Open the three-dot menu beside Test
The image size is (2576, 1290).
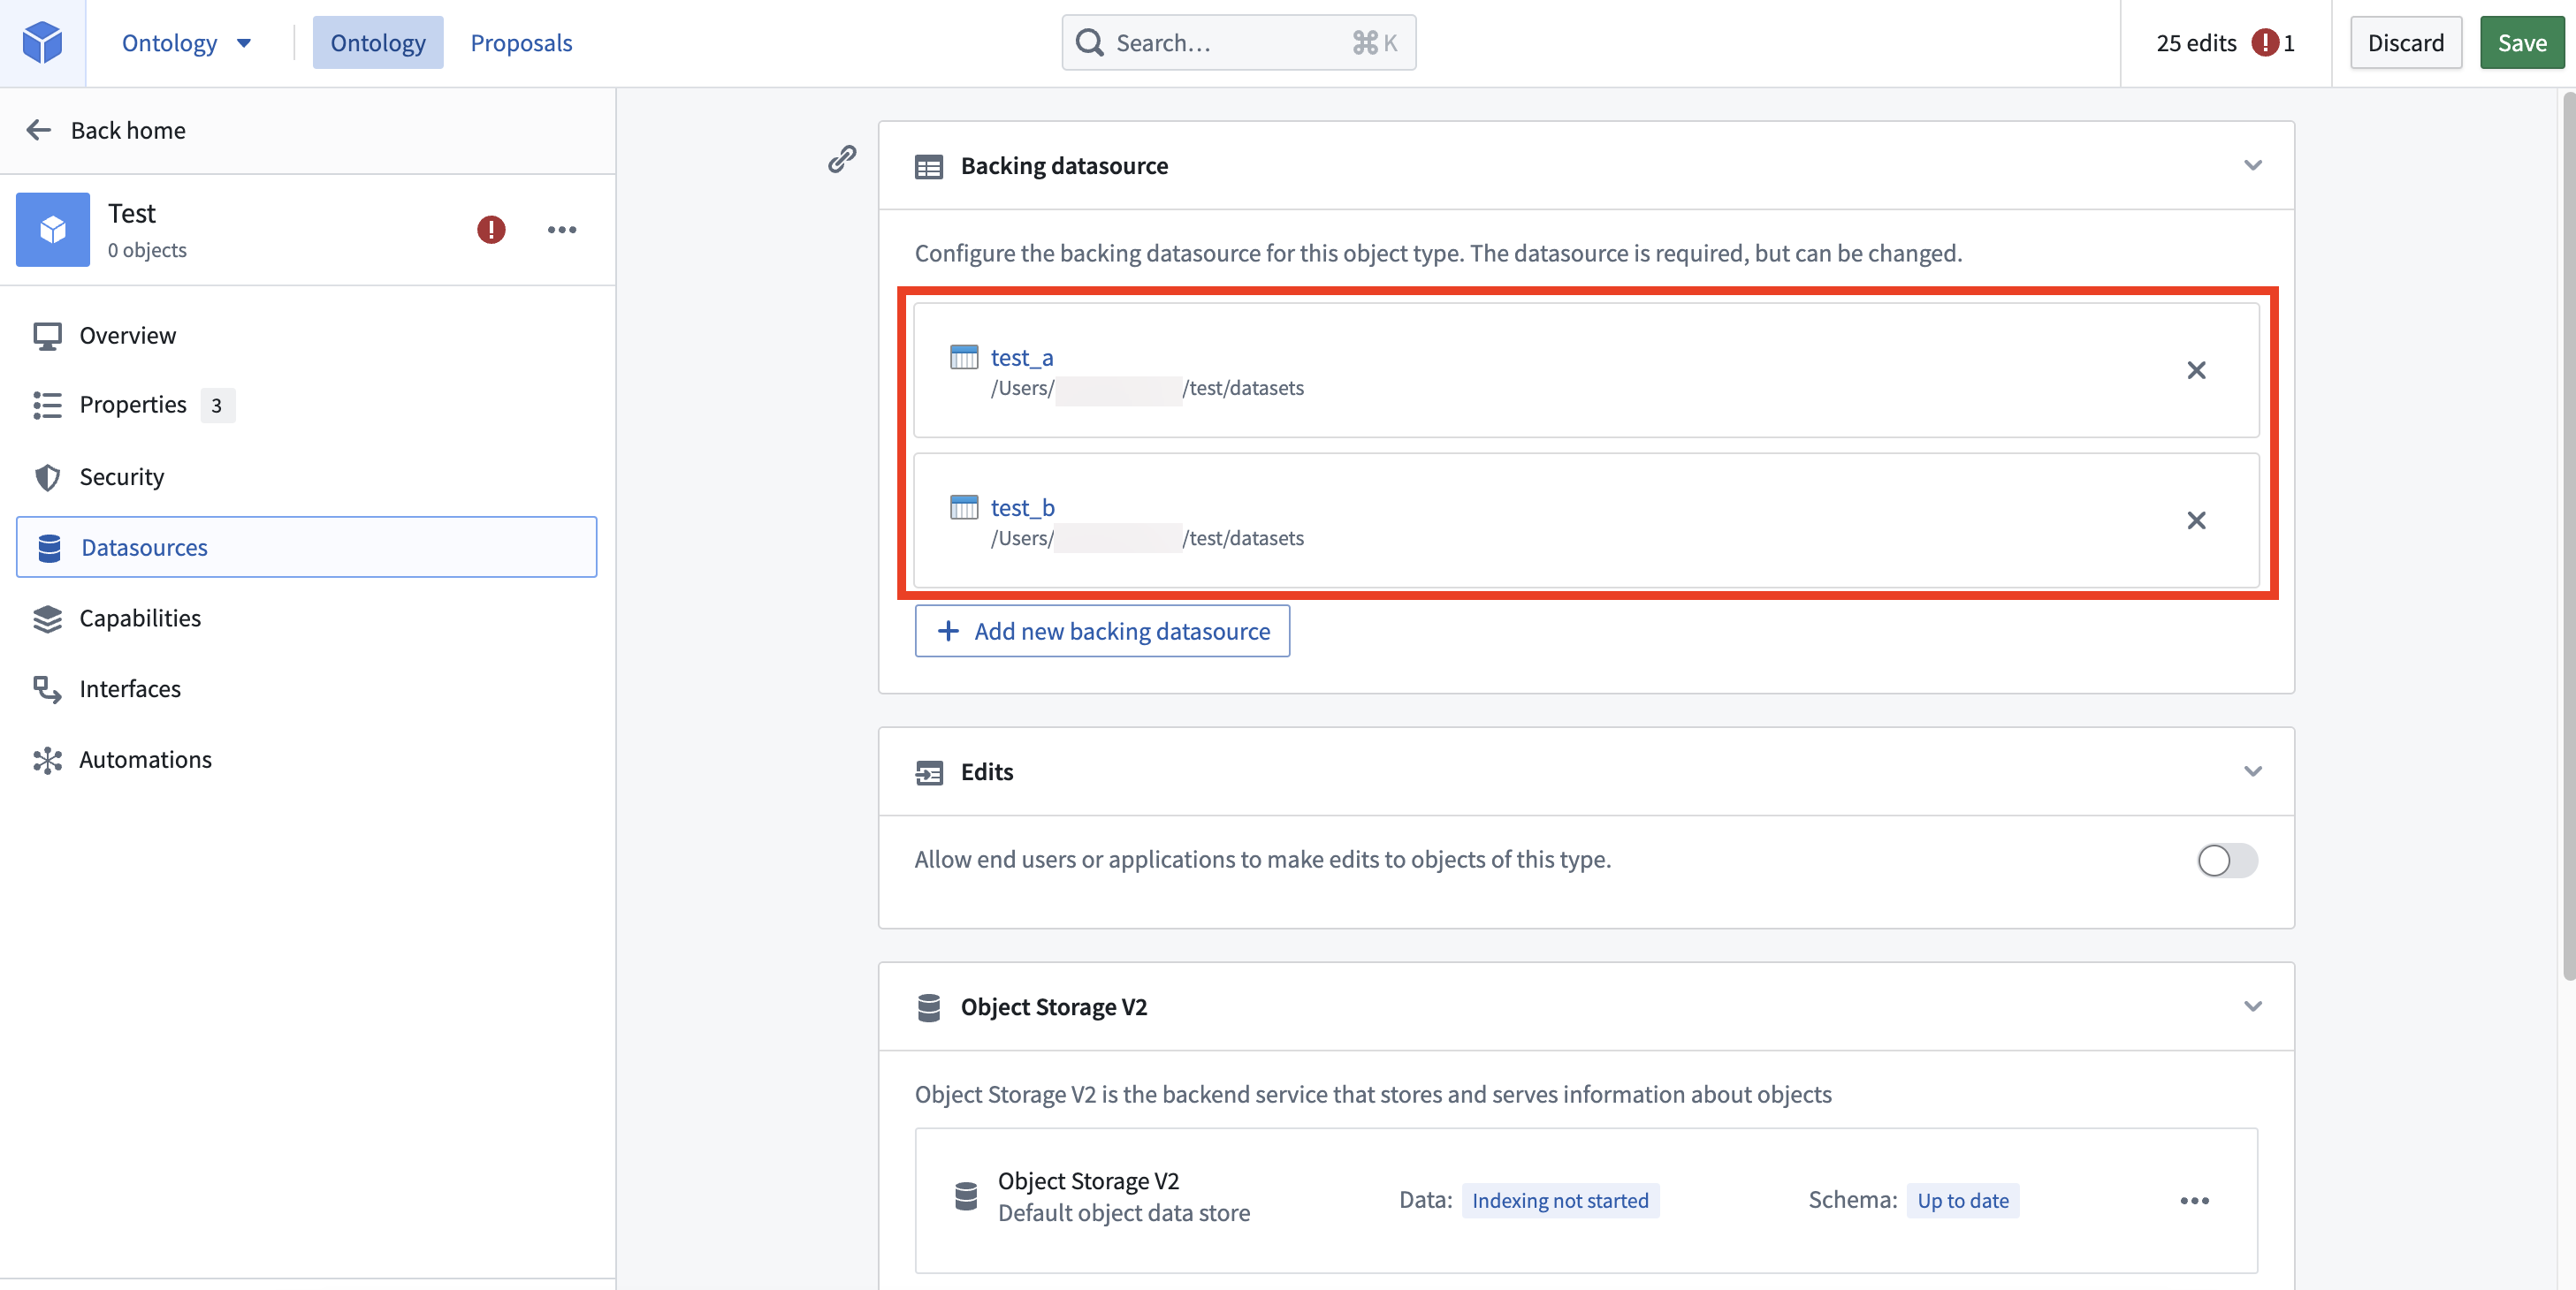pyautogui.click(x=562, y=229)
